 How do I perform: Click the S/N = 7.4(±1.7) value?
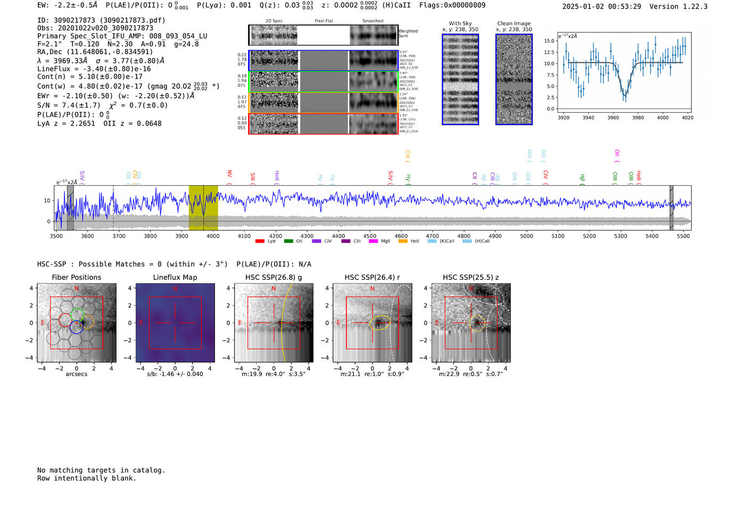(69, 105)
